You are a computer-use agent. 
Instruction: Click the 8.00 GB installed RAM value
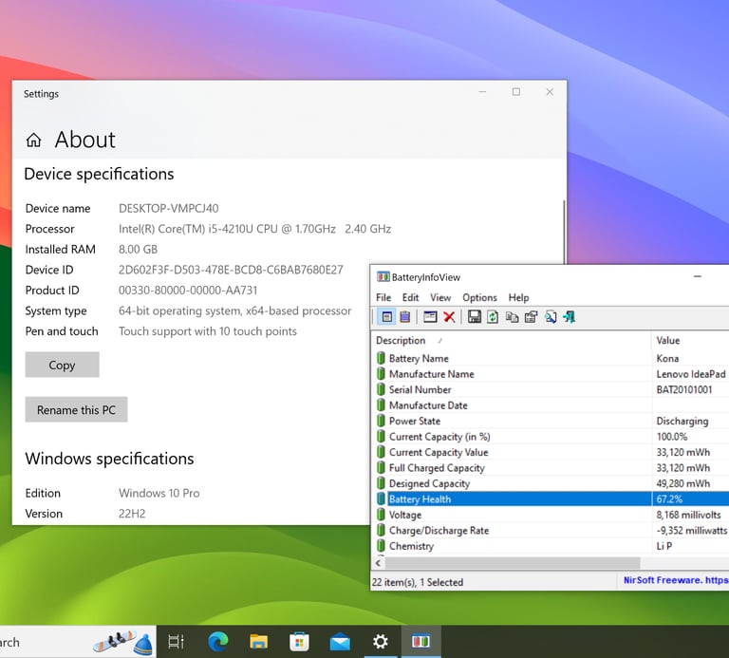coord(138,250)
